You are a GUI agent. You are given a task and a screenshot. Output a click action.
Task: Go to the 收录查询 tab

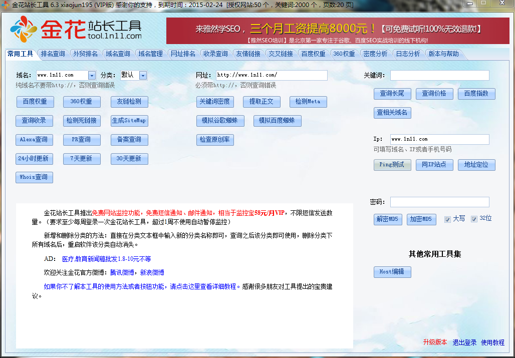coord(215,54)
